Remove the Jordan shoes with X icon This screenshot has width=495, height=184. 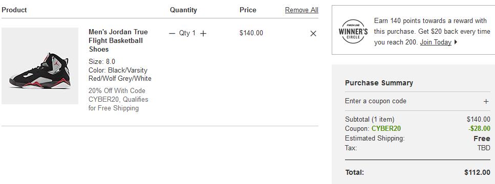click(313, 33)
